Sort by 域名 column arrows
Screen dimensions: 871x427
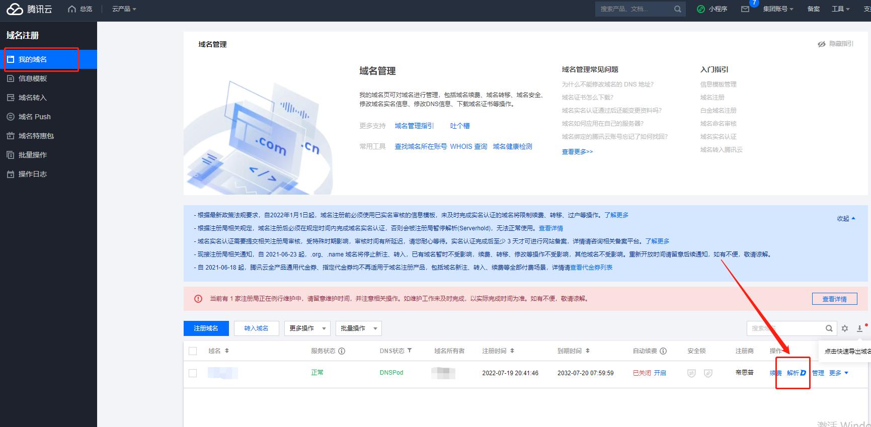[227, 351]
